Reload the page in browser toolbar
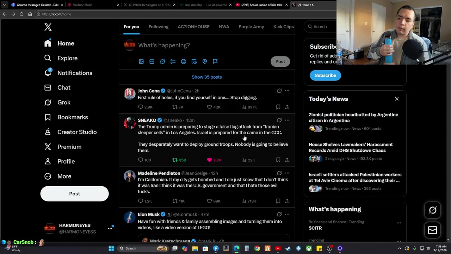This screenshot has height=254, width=451. 21,14
